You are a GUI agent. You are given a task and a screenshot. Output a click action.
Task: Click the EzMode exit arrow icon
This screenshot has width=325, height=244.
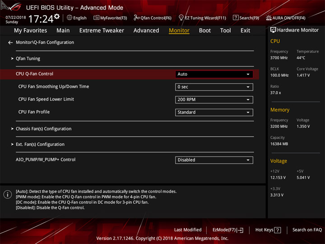coord(240,230)
